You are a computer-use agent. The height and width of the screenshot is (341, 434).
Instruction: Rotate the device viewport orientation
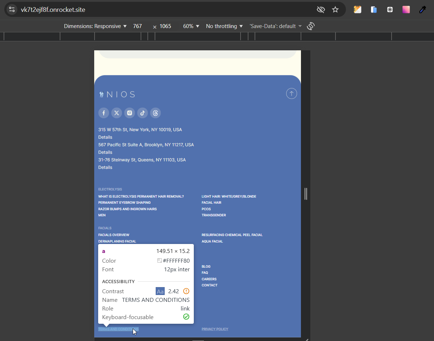click(311, 26)
